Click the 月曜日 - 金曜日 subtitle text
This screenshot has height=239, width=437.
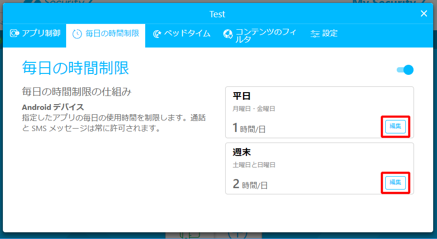[x=254, y=109]
